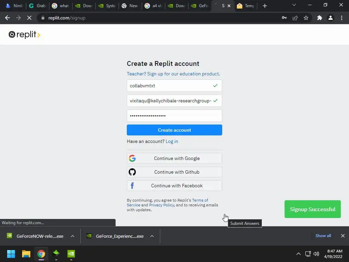
Task: Open the Terms of Service link
Action: point(200,200)
